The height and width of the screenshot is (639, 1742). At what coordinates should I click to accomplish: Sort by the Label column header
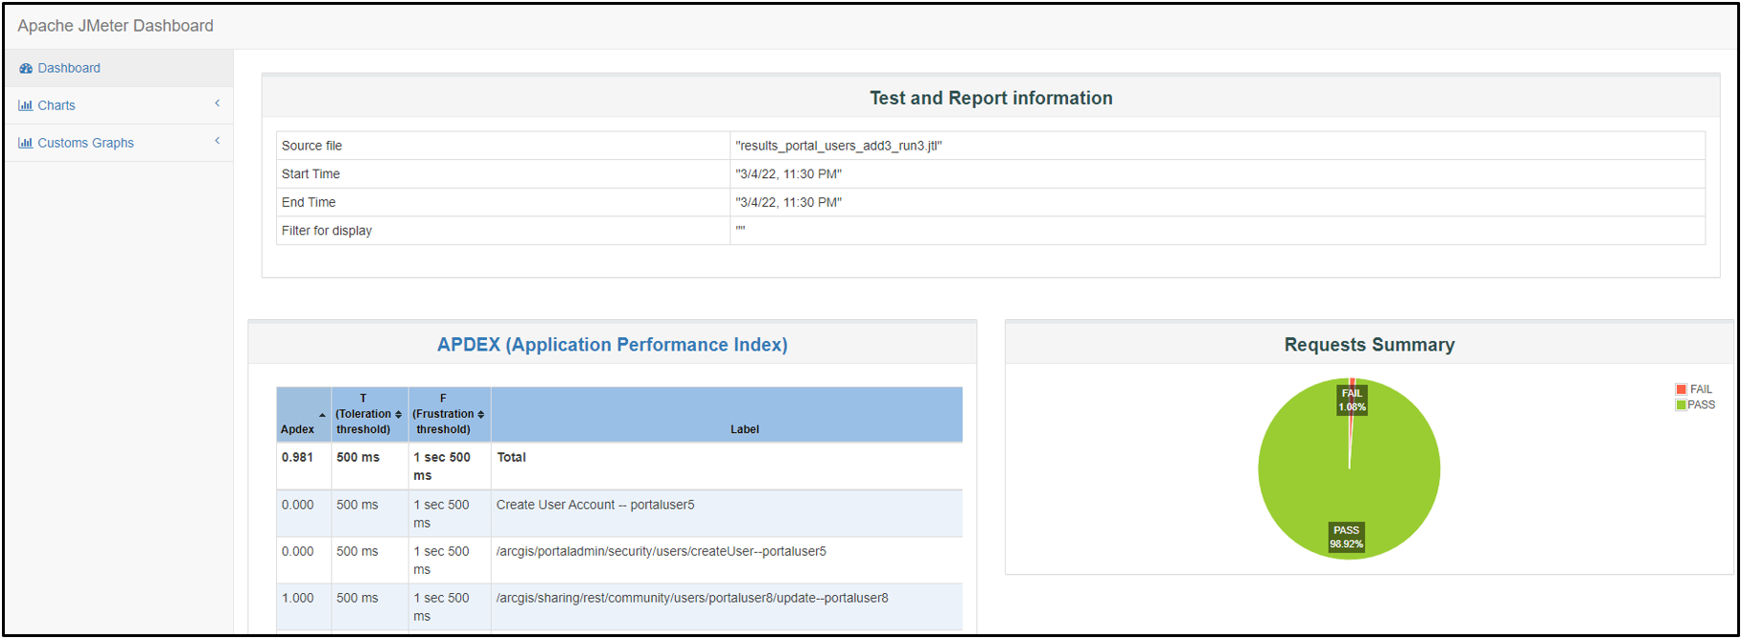coord(744,429)
